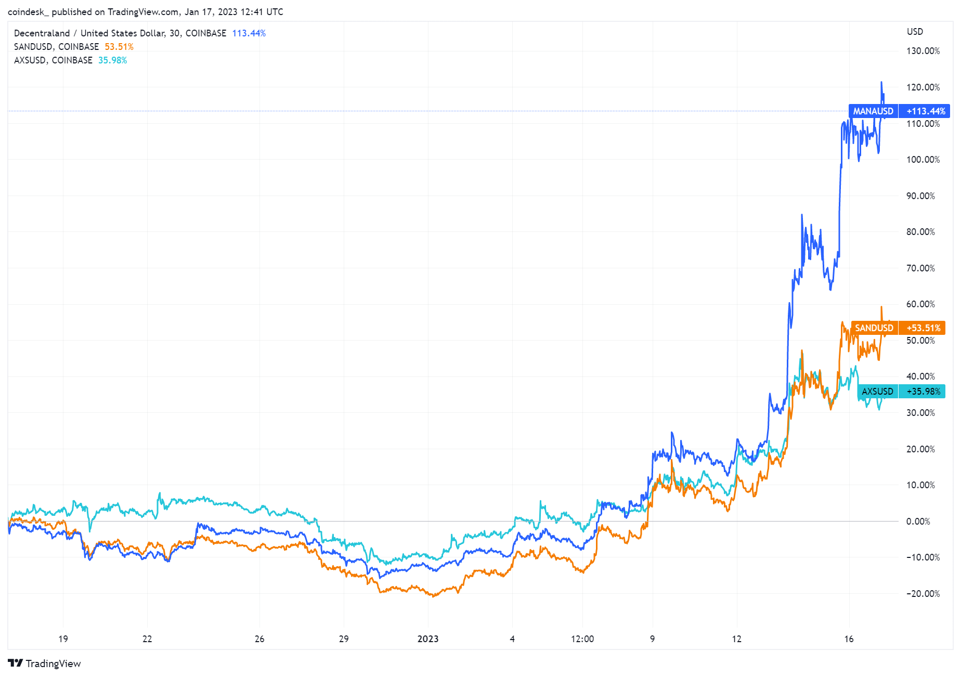
Task: Click the 2023 date marker on time axis
Action: 427,639
